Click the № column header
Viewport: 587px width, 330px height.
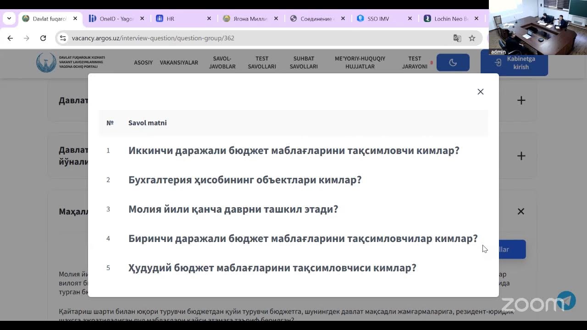110,123
